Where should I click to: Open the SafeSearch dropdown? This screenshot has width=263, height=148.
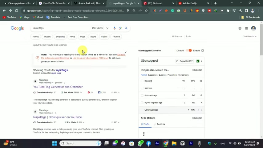(250, 36)
